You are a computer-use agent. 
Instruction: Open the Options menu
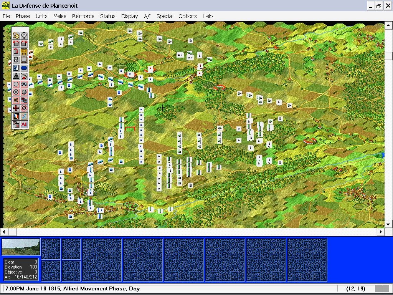tap(187, 16)
